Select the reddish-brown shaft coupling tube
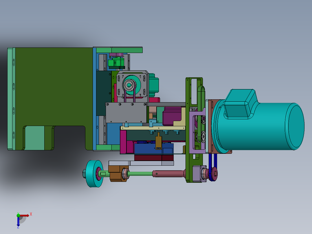The height and width of the screenshot is (234, 312). pyautogui.click(x=169, y=173)
